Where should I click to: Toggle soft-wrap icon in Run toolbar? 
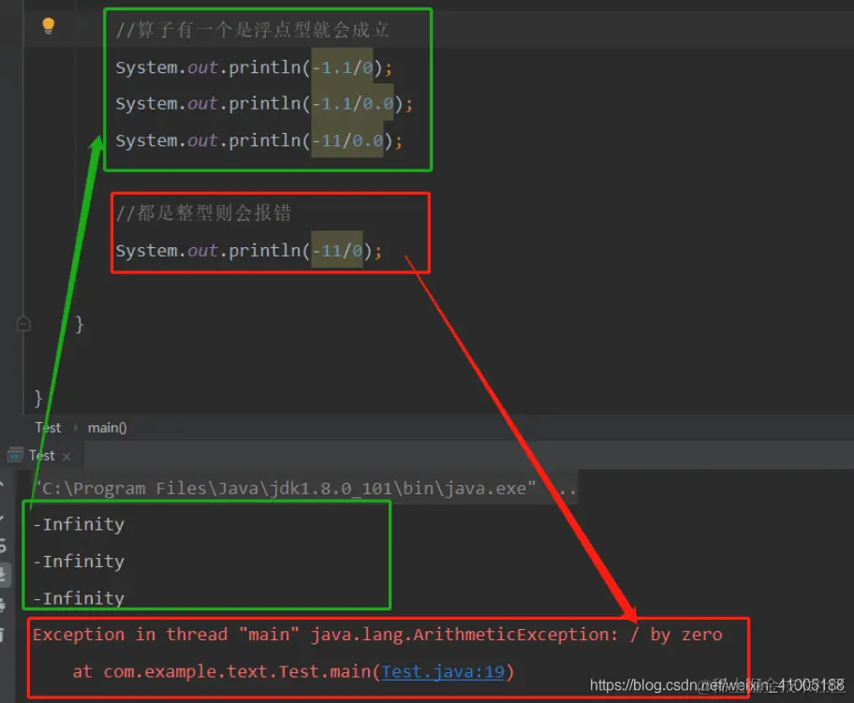tap(3, 545)
